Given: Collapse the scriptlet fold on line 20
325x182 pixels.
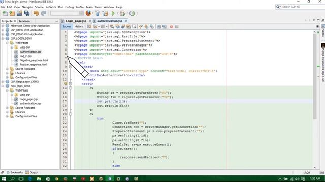Looking at the screenshot, I should (x=71, y=114).
